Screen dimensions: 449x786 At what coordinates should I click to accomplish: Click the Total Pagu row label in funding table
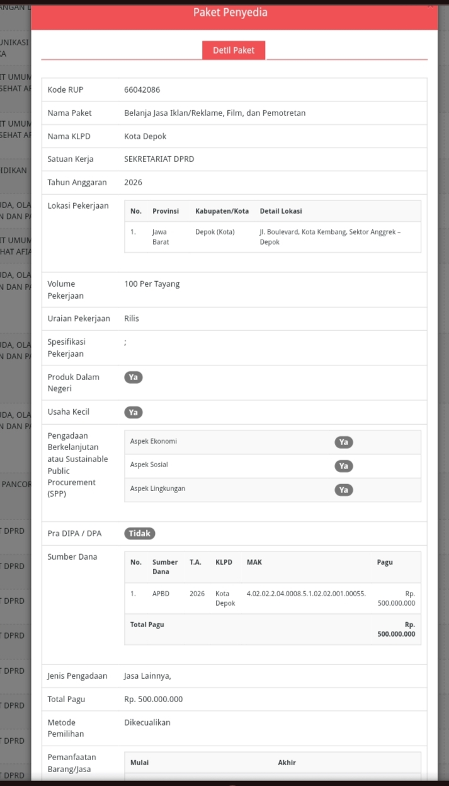click(x=147, y=625)
